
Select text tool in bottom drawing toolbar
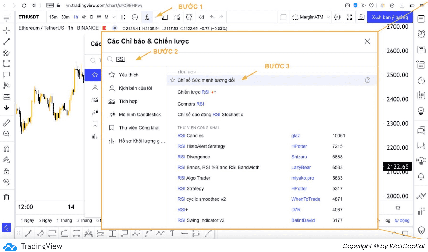click(x=172, y=233)
